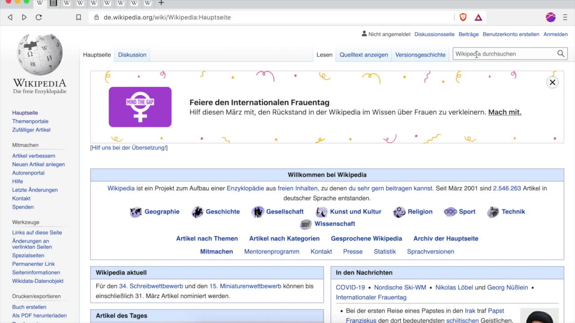Close the Frauentag banner
This screenshot has width=575, height=323.
tap(553, 82)
